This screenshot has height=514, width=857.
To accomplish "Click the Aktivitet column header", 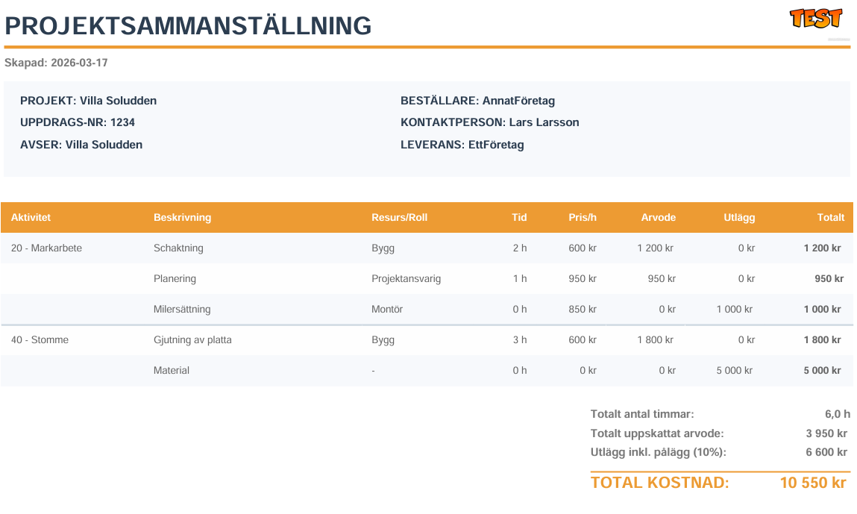I will (x=31, y=218).
